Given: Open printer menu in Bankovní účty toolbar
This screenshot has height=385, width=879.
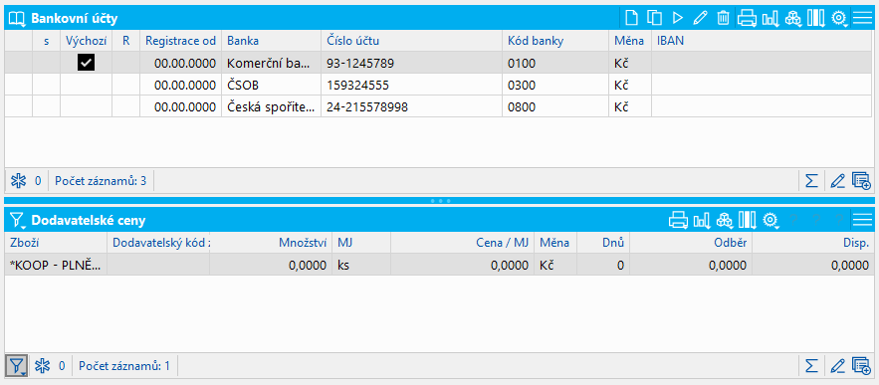Looking at the screenshot, I should (747, 19).
